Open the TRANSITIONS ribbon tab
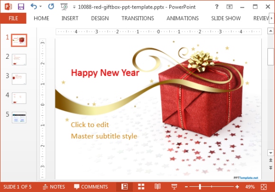Viewport: 275px width, 192px height. tap(137, 18)
